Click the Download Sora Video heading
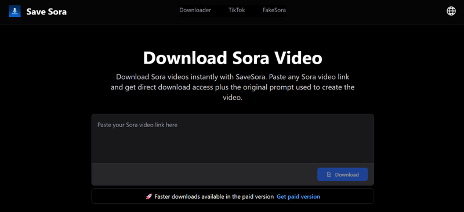Image resolution: width=464 pixels, height=212 pixels. [233, 58]
